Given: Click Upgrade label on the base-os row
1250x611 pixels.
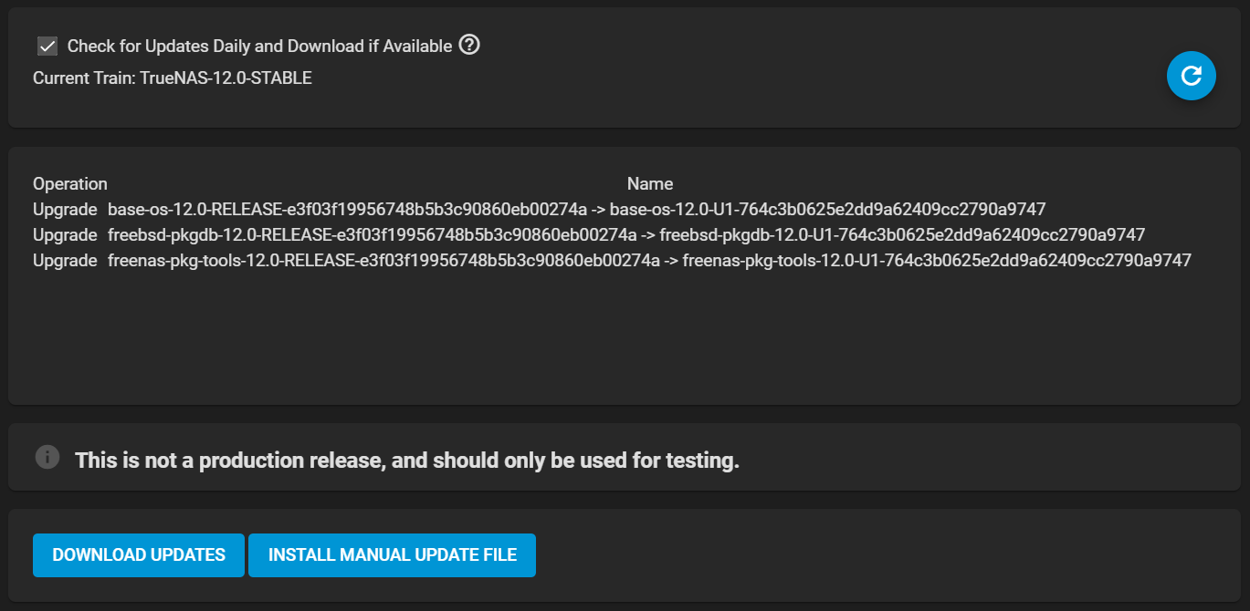Looking at the screenshot, I should tap(65, 210).
